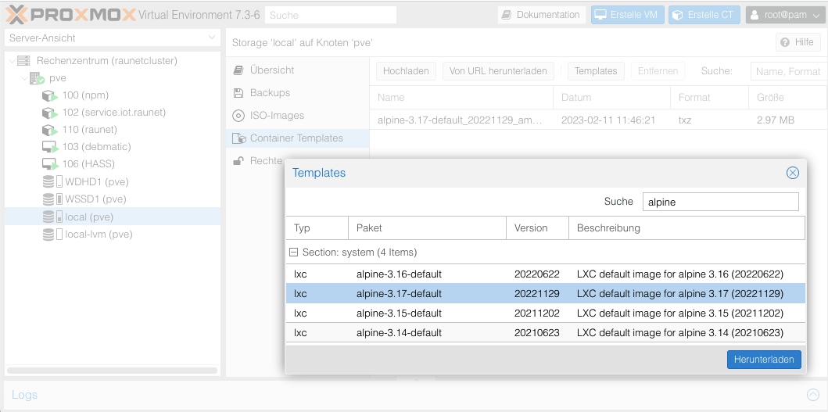The height and width of the screenshot is (412, 828).
Task: Click the container icon for 100 (npm)
Action: pyautogui.click(x=50, y=95)
